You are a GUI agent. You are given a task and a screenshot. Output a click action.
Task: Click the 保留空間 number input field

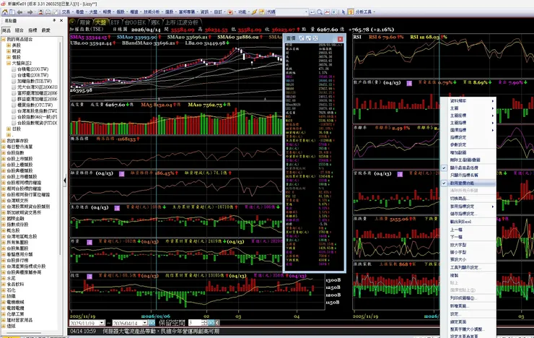[195, 323]
